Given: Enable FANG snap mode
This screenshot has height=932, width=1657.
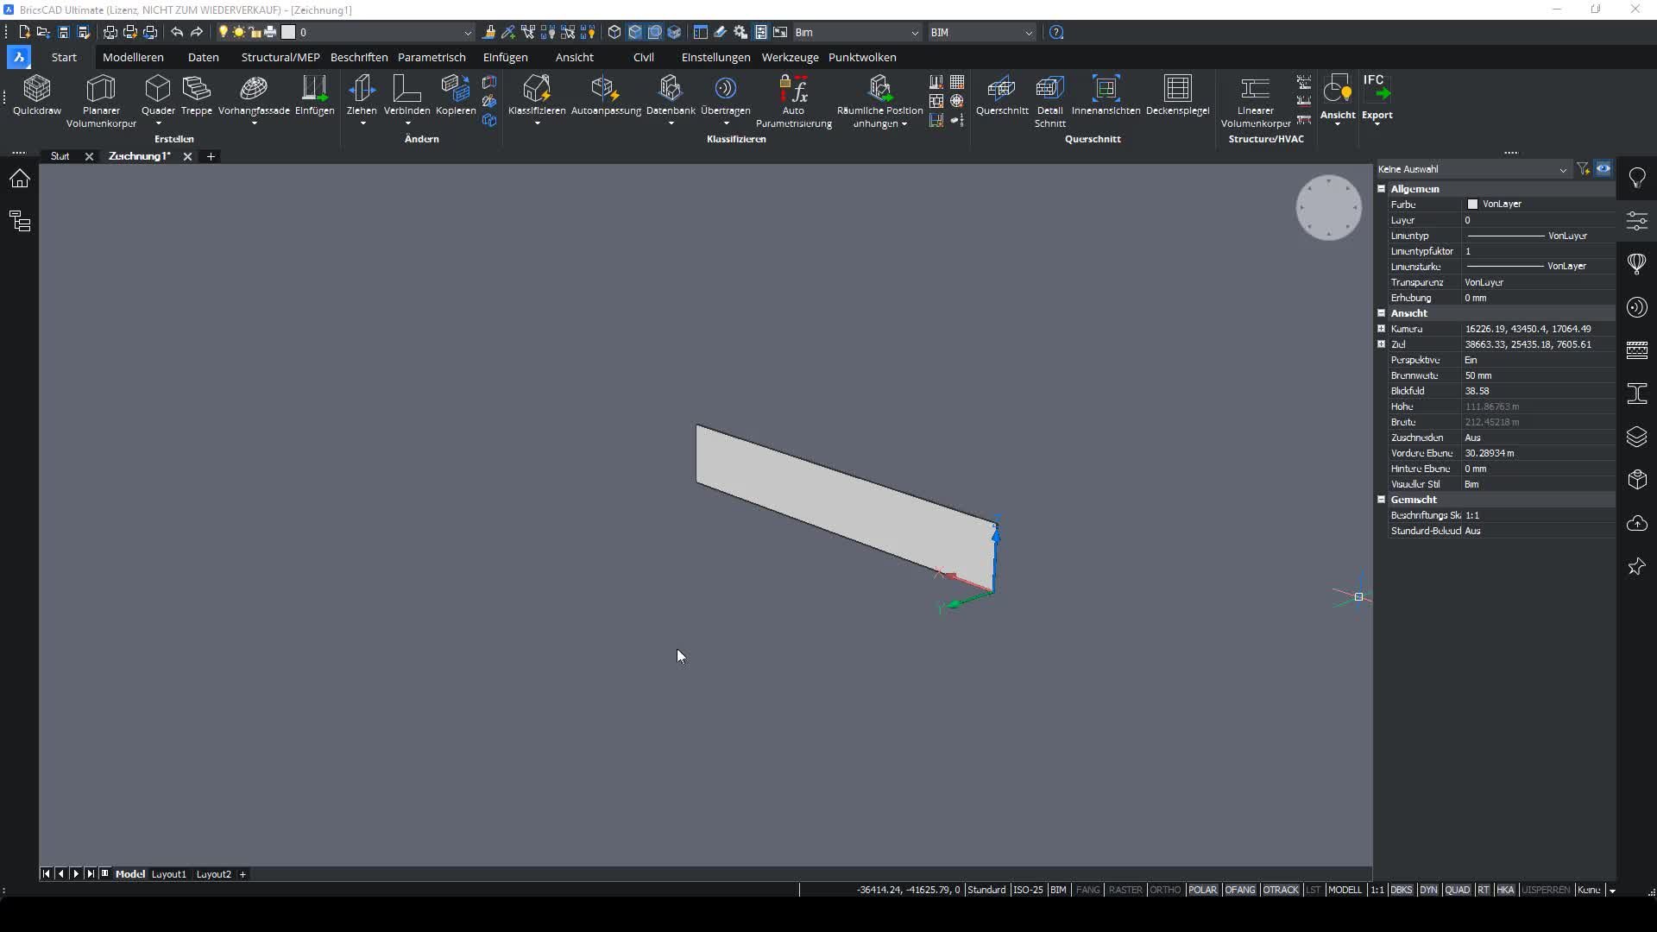Looking at the screenshot, I should click(x=1088, y=890).
